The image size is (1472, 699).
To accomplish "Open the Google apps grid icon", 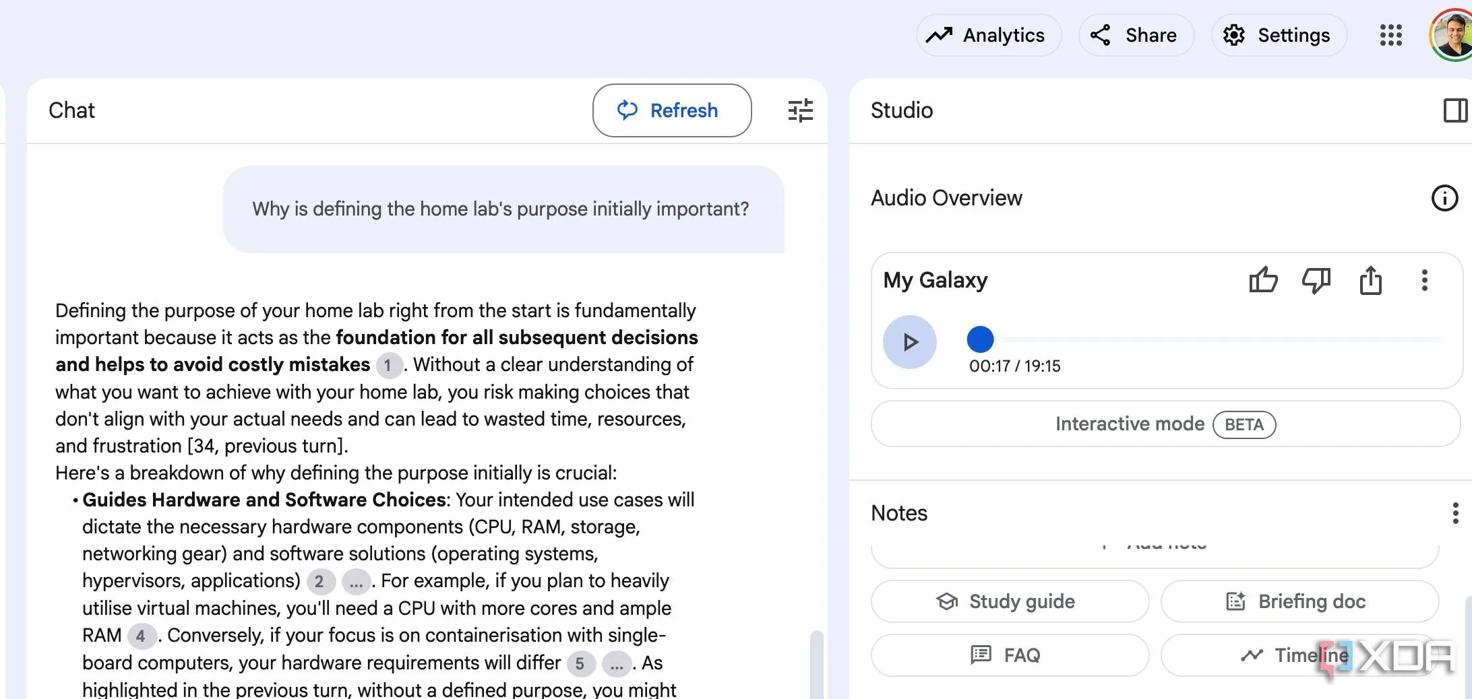I will [1390, 35].
